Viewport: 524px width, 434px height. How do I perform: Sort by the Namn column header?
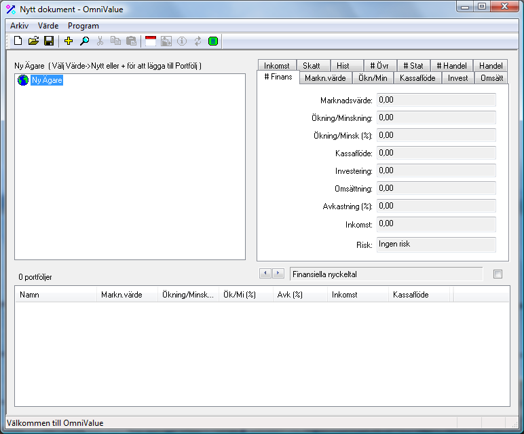point(56,295)
